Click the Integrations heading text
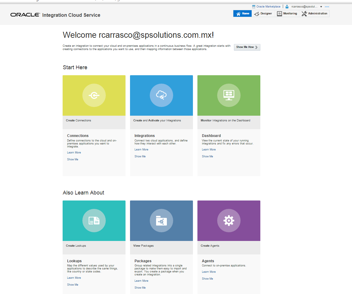This screenshot has height=294, width=352. point(145,136)
